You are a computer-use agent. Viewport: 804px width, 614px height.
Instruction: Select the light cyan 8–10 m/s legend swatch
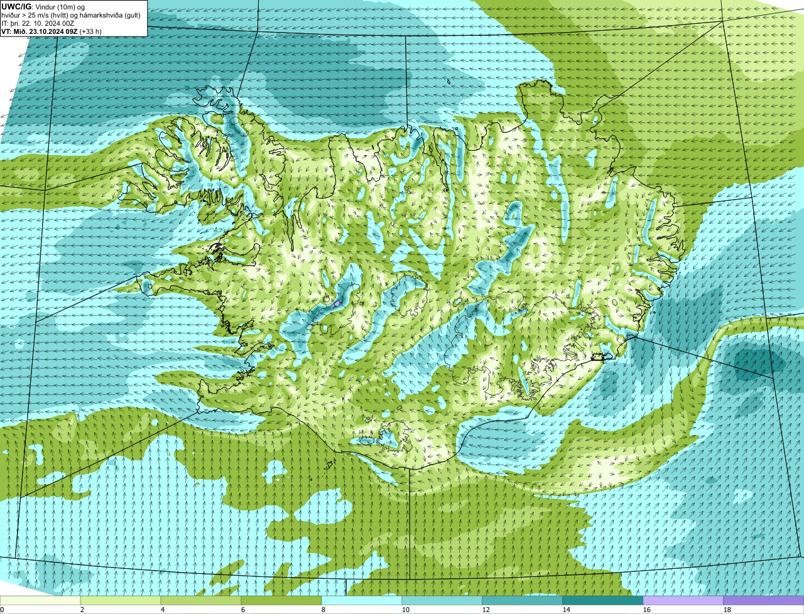pyautogui.click(x=362, y=601)
